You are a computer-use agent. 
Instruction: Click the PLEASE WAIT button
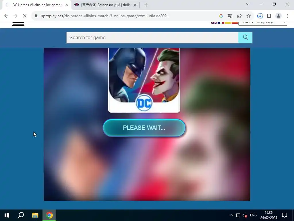144,128
